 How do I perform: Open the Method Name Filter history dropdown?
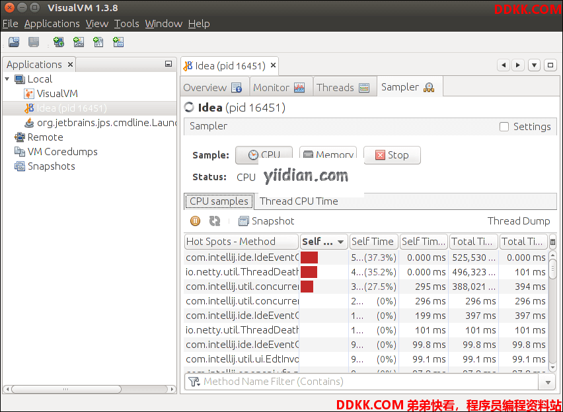click(548, 382)
